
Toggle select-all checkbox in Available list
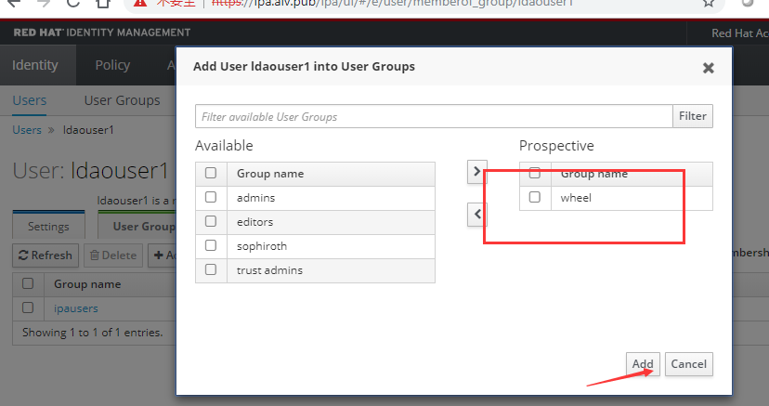211,173
